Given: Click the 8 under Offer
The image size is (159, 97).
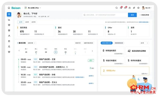Looking at the screenshot, I should pyautogui.click(x=108, y=32).
